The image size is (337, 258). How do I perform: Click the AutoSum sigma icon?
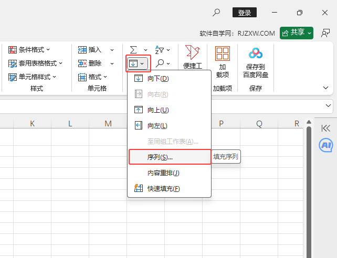tap(133, 49)
